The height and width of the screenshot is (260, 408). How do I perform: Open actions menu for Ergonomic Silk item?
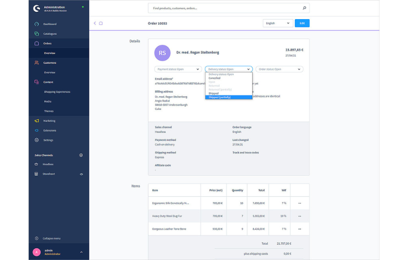pyautogui.click(x=299, y=203)
